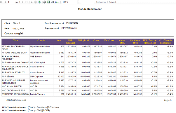Switch to print layout view
176x113 pixels.
(x=48, y=2)
